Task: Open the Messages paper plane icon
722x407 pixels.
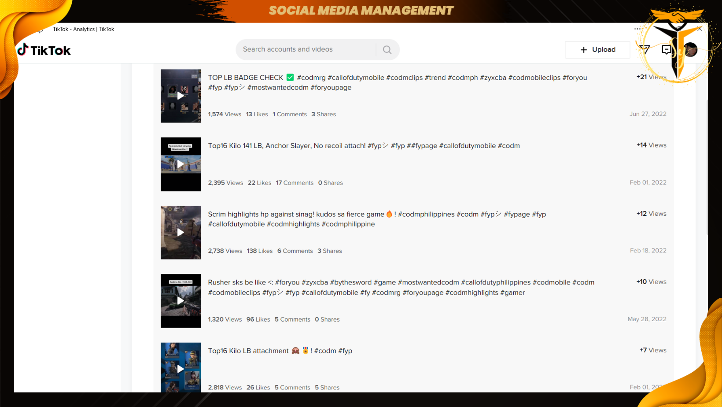Action: [x=645, y=49]
